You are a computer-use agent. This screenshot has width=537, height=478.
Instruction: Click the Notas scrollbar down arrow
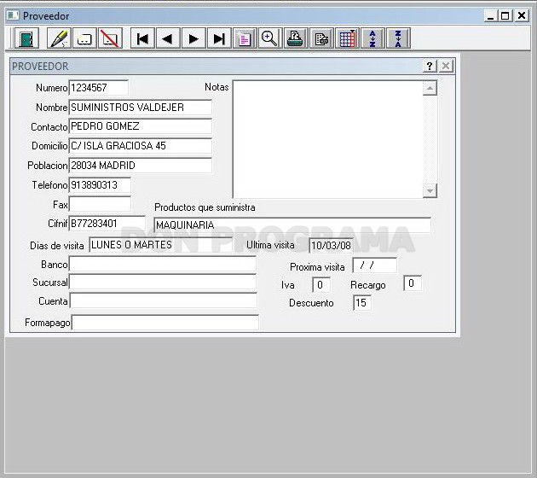pyautogui.click(x=430, y=190)
